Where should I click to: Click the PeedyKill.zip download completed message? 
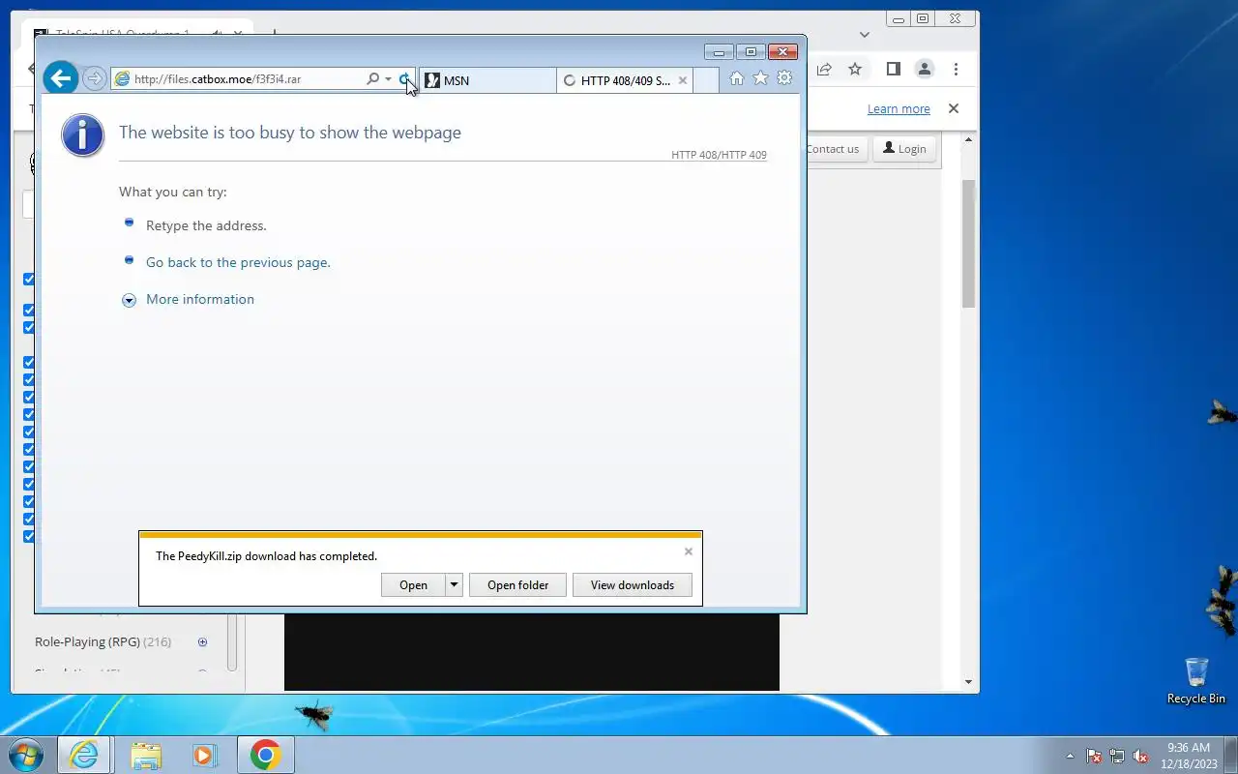(x=266, y=556)
